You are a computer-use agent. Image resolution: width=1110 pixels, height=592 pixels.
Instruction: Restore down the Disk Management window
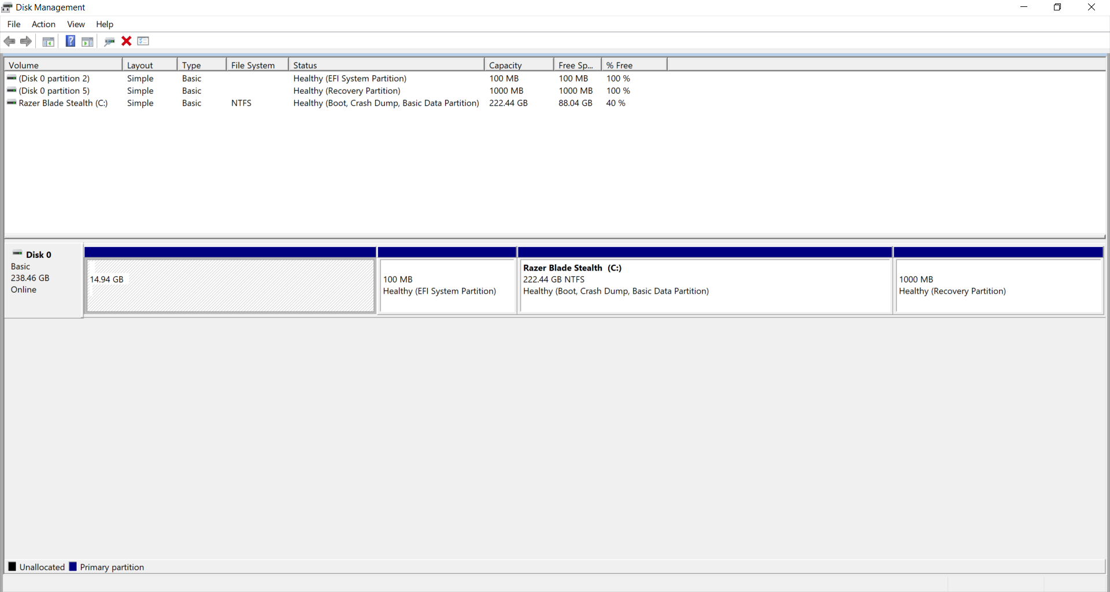[1057, 8]
